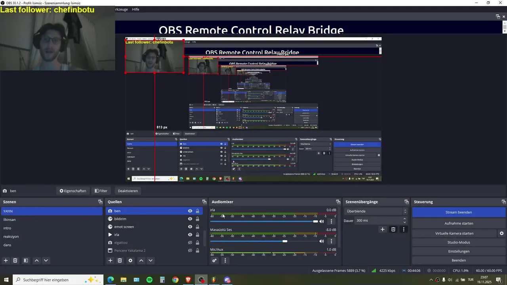Click the Windows search box
Image resolution: width=507 pixels, height=285 pixels.
[58, 280]
